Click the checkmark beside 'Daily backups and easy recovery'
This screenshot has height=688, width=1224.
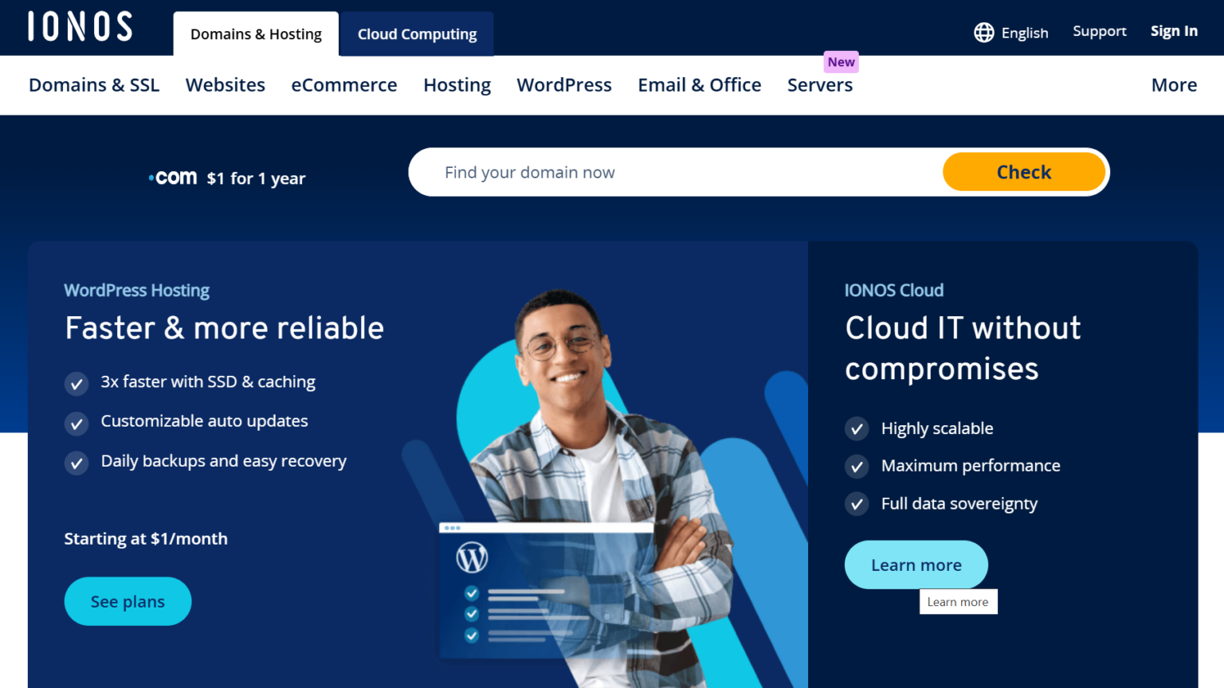point(76,463)
